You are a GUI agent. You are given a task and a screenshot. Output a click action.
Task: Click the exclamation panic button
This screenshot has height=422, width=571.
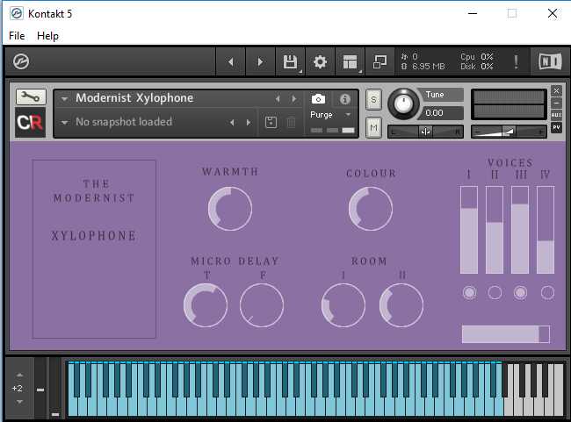[516, 61]
